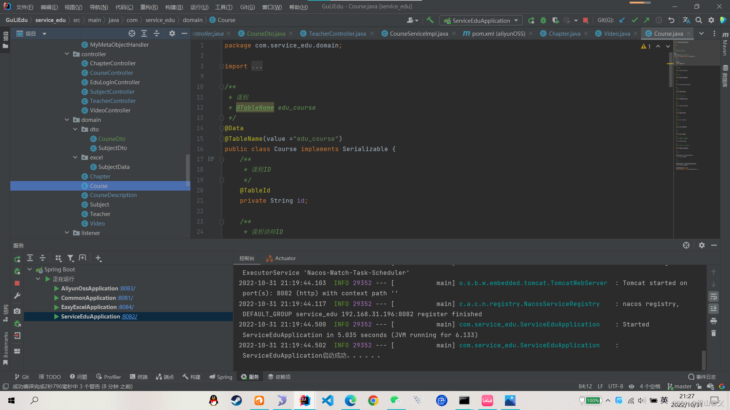The height and width of the screenshot is (410, 730).
Task: Click locate file target icon in project panel
Action: click(x=132, y=33)
